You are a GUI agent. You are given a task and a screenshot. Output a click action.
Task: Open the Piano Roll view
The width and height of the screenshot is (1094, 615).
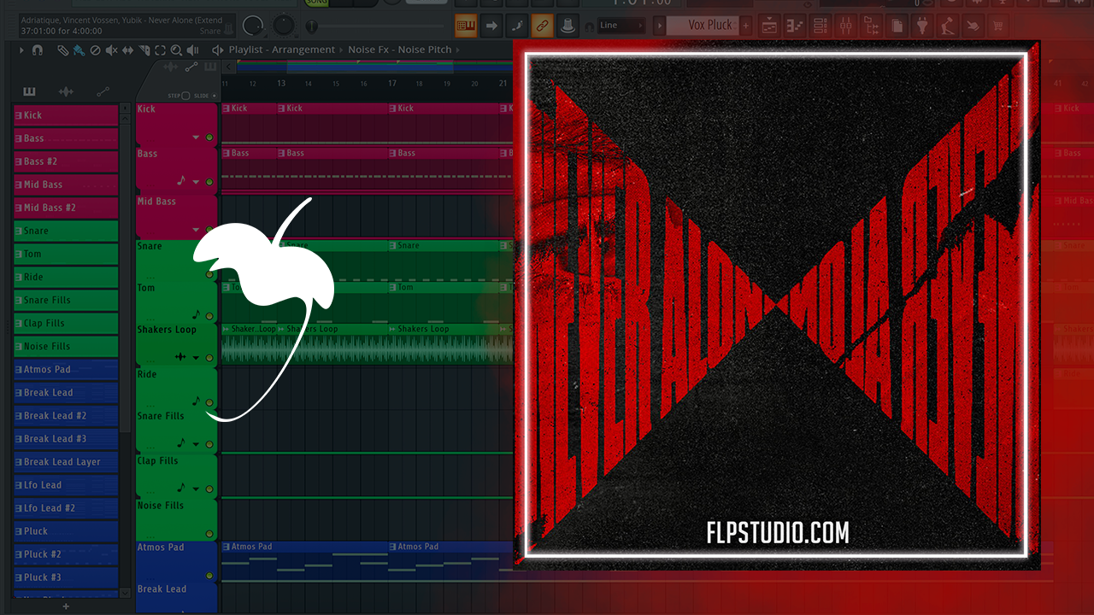(794, 26)
